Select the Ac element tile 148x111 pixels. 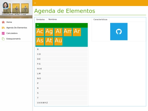click(40, 32)
